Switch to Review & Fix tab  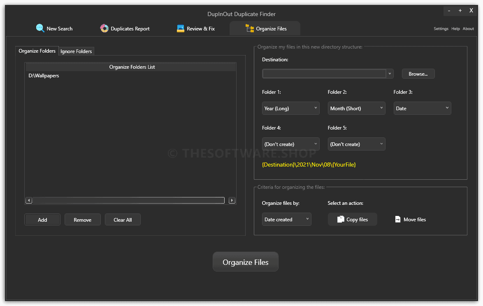195,29
